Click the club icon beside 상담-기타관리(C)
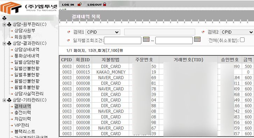Viewport: 254px width, 138px height. 9,100
